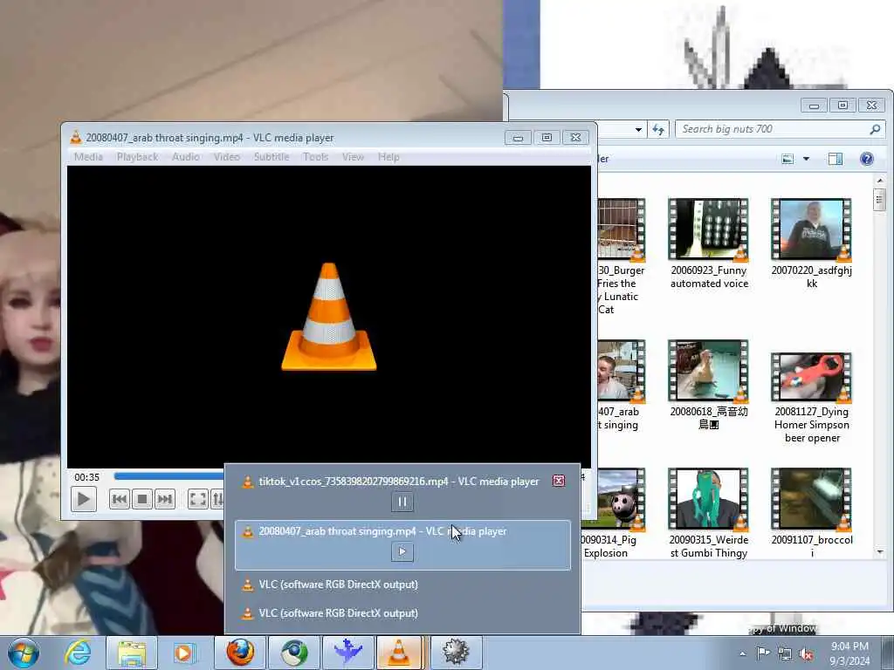Open the Playback menu

pyautogui.click(x=137, y=157)
